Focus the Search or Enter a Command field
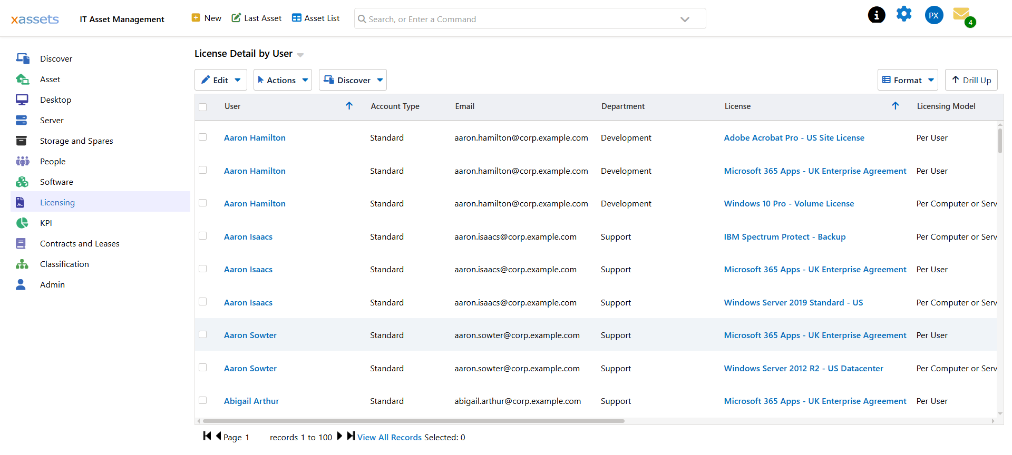The image size is (1012, 455). [530, 19]
